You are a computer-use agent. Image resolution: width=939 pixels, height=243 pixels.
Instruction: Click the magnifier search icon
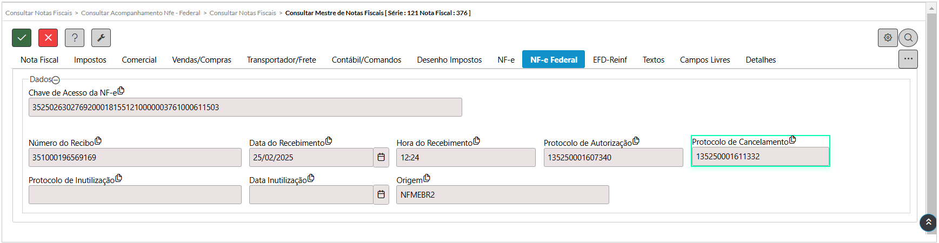(x=908, y=38)
